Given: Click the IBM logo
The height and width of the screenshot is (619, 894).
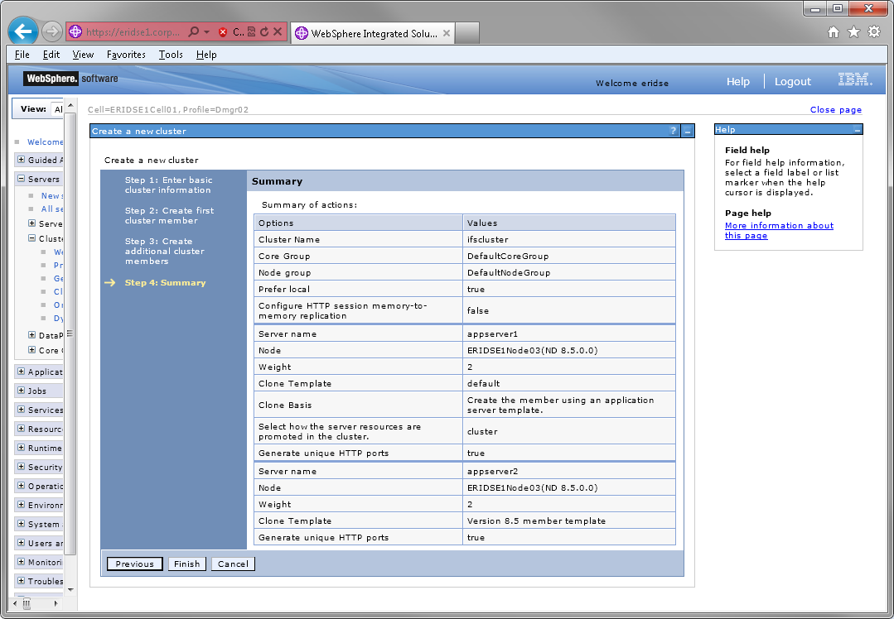Looking at the screenshot, I should pos(855,79).
